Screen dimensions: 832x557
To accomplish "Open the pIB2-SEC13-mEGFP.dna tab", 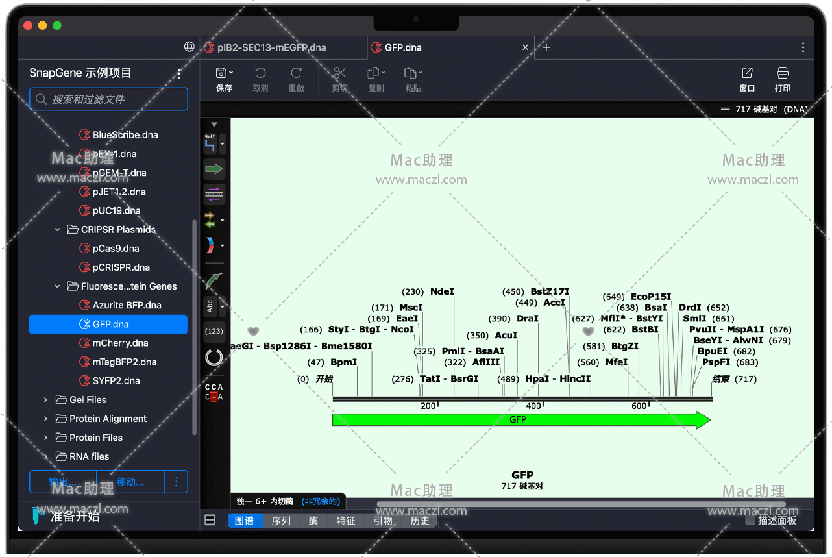I will click(271, 47).
